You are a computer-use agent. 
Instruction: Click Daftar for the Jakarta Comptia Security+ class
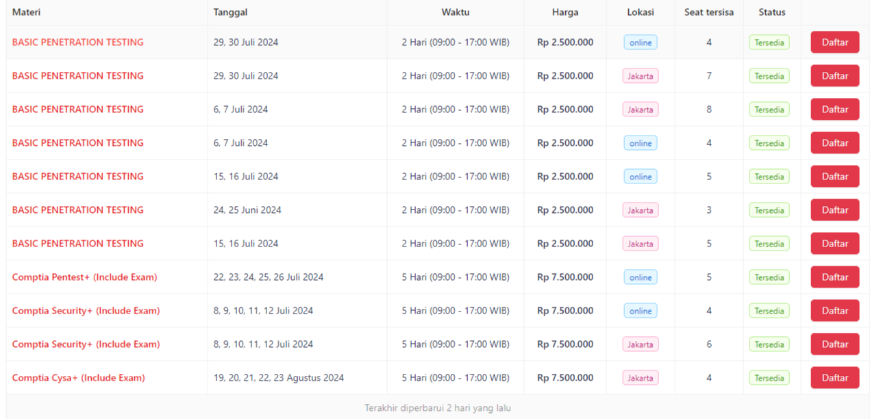pos(834,344)
